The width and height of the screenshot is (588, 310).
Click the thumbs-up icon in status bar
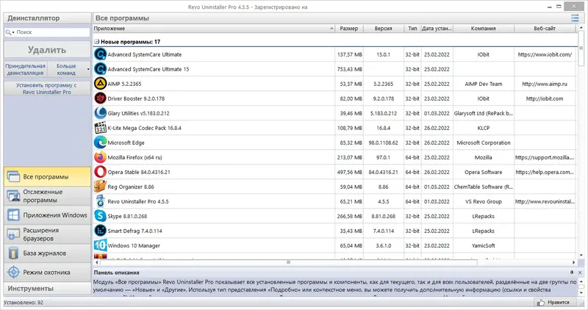(540, 302)
